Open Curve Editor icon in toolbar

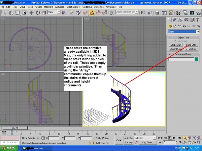(x=164, y=13)
